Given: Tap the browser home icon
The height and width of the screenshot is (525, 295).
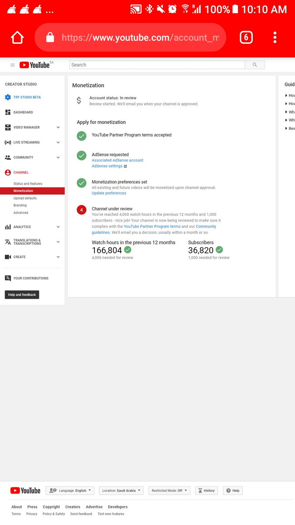Looking at the screenshot, I should (17, 38).
